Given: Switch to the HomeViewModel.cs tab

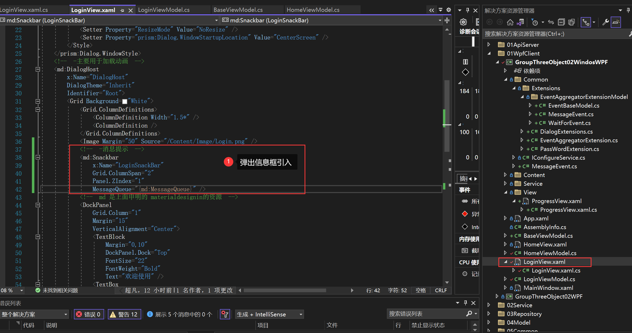Looking at the screenshot, I should [313, 10].
